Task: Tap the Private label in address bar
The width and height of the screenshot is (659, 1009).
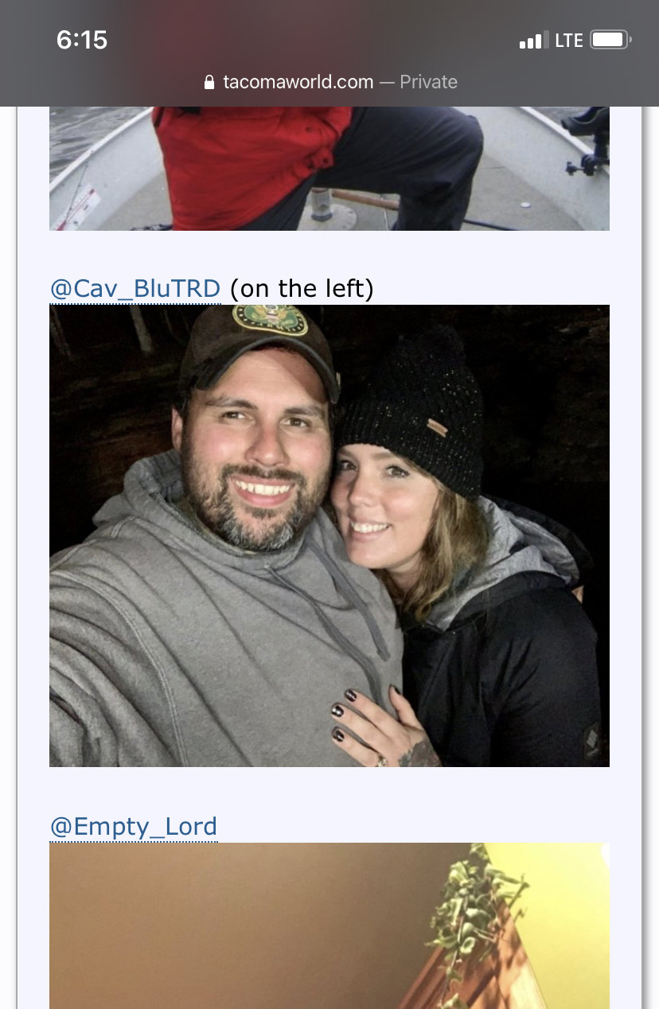Action: click(428, 82)
